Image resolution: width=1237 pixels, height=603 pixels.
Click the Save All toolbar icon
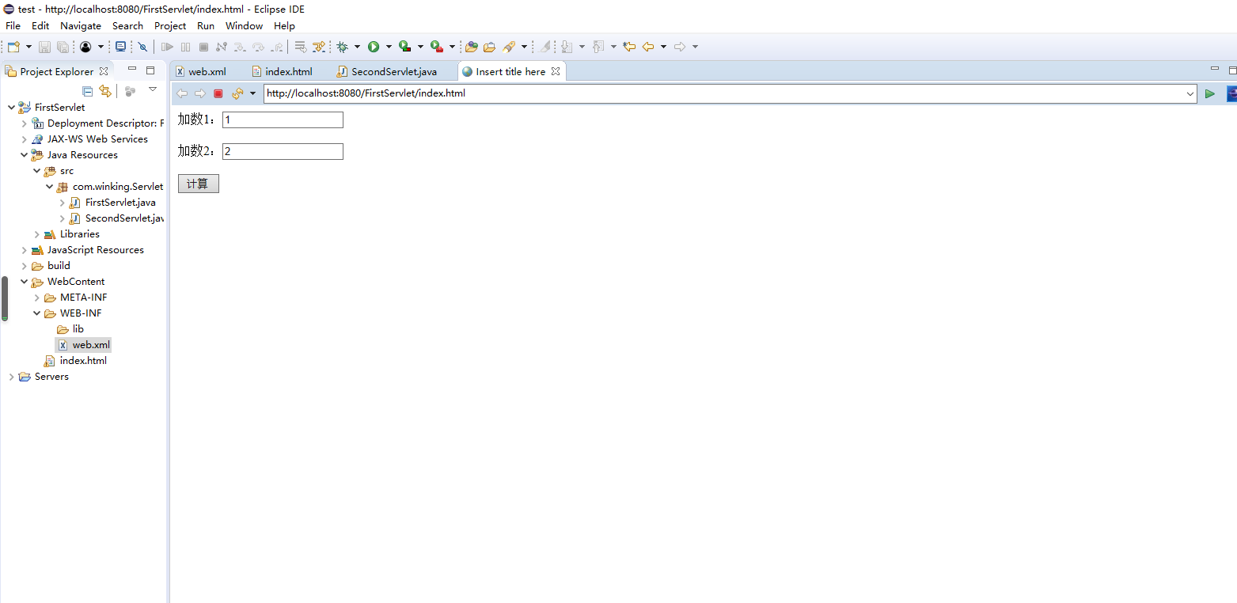click(x=63, y=47)
